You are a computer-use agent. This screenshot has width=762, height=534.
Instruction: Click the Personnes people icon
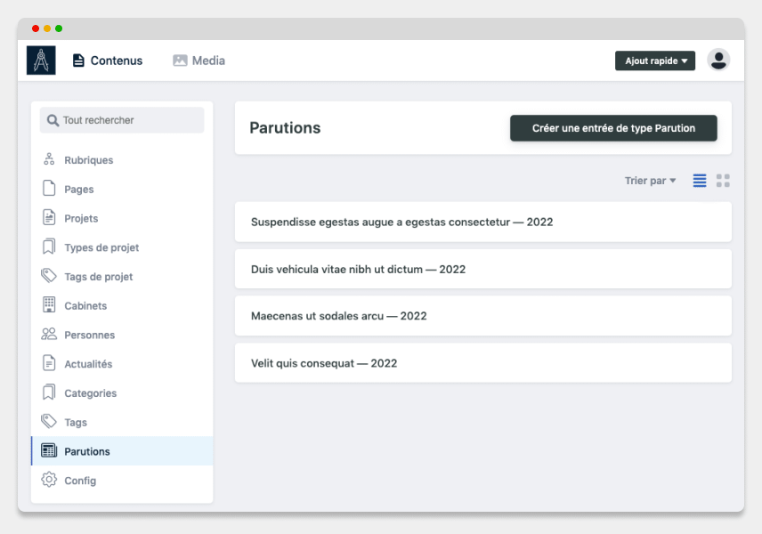[x=49, y=334]
